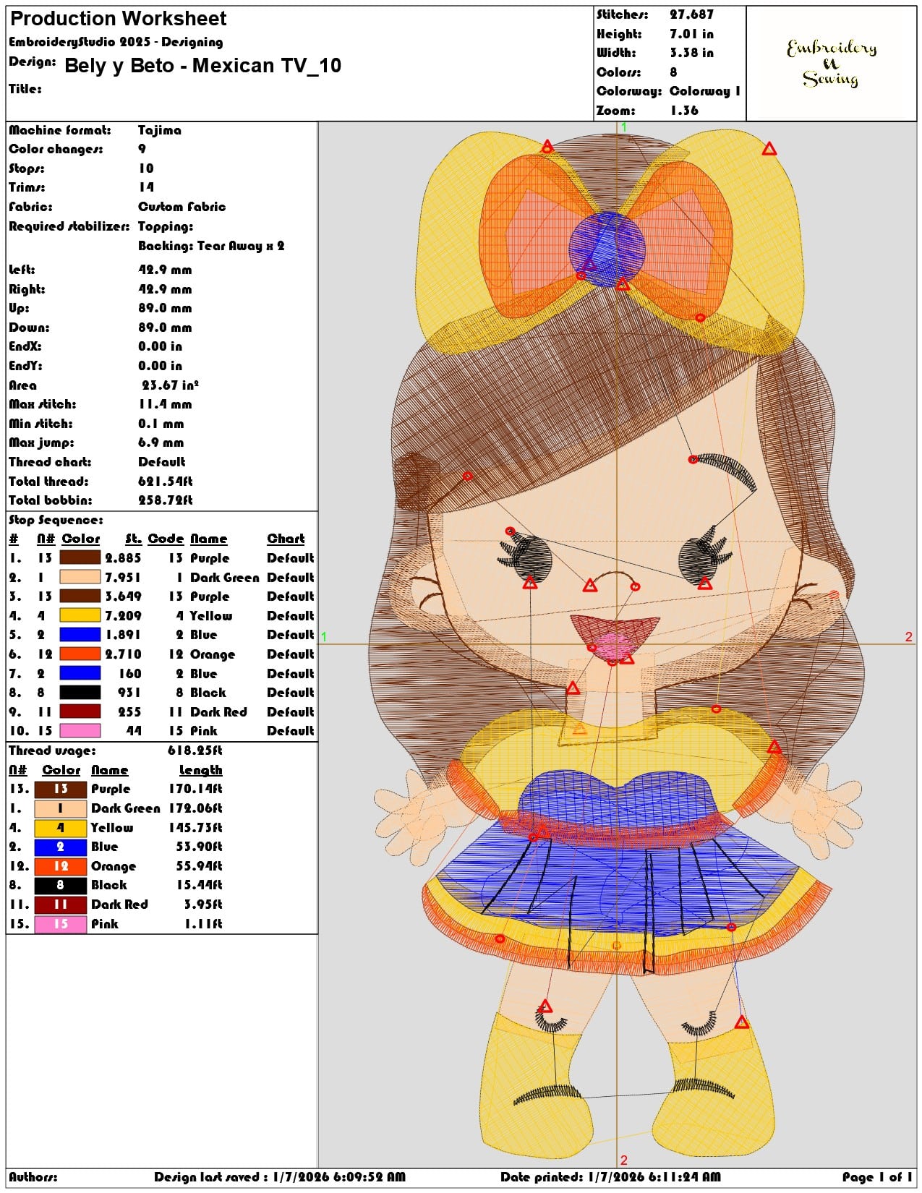Select Thread usage swatch 4 for Yellow
The image size is (922, 1193).
[x=61, y=828]
